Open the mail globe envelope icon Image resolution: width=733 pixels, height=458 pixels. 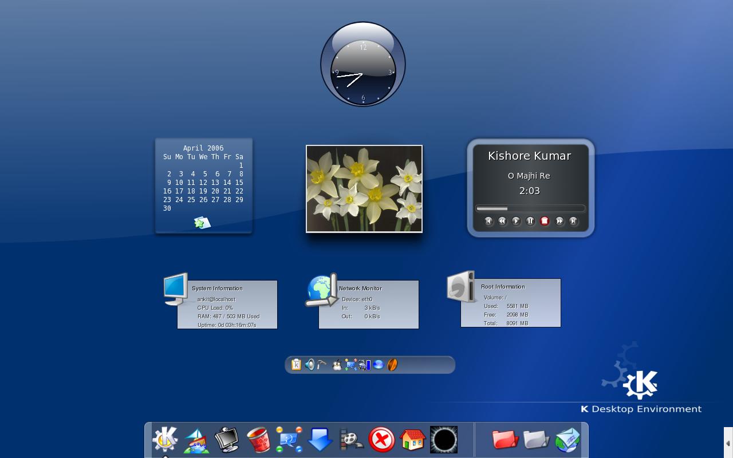pos(568,440)
